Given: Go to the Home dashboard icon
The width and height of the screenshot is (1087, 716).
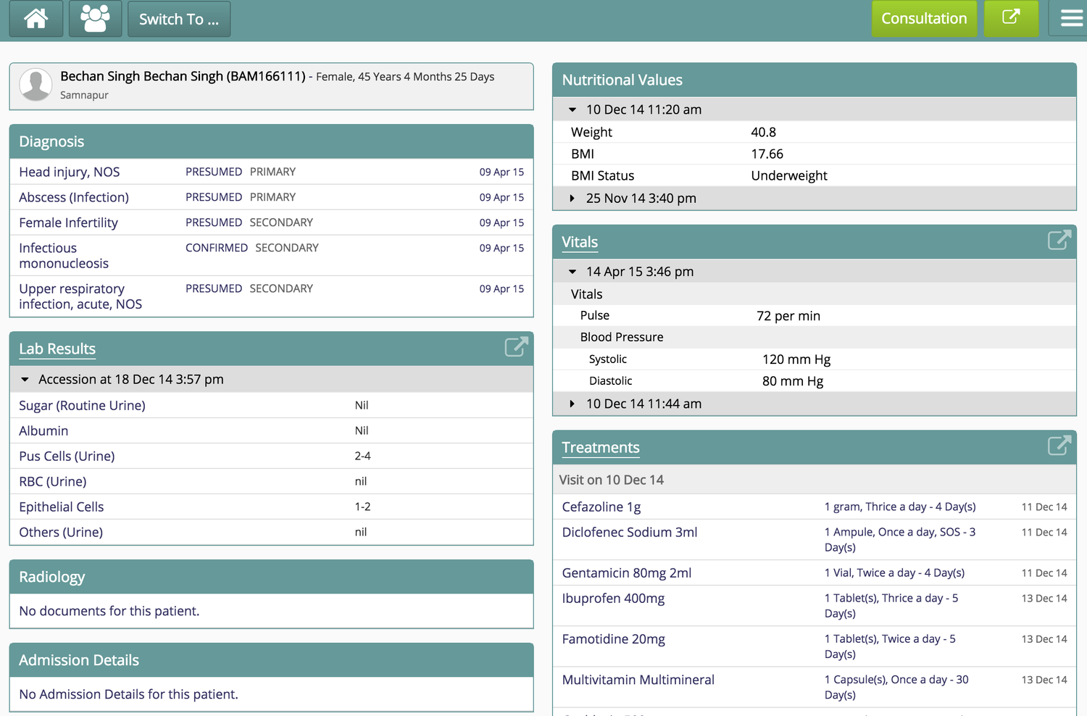Looking at the screenshot, I should point(36,18).
